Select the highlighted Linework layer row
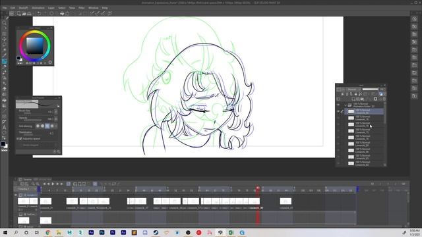422x237 pixels. (x=364, y=111)
